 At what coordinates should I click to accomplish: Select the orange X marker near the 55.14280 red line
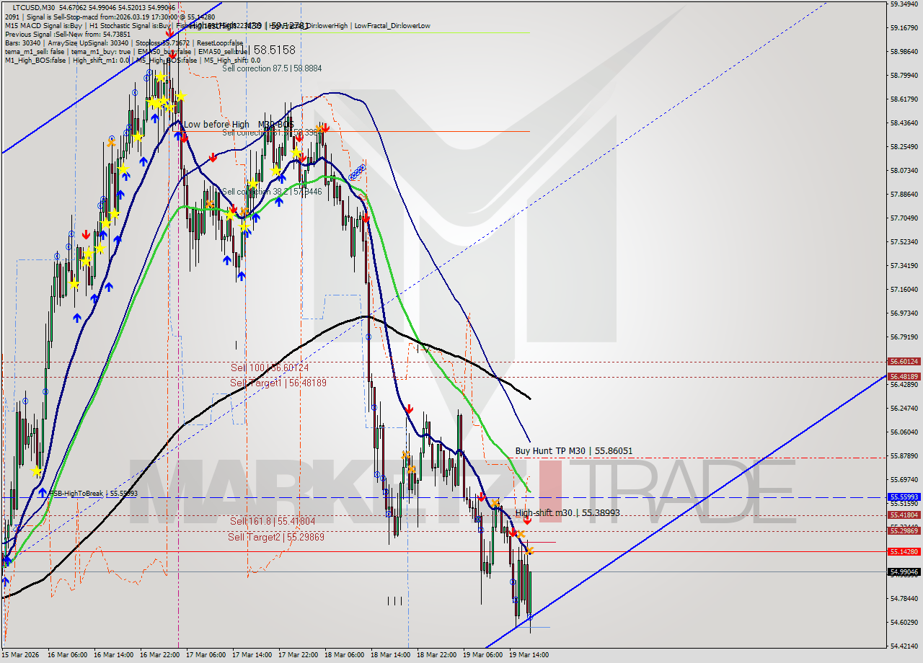coord(529,551)
